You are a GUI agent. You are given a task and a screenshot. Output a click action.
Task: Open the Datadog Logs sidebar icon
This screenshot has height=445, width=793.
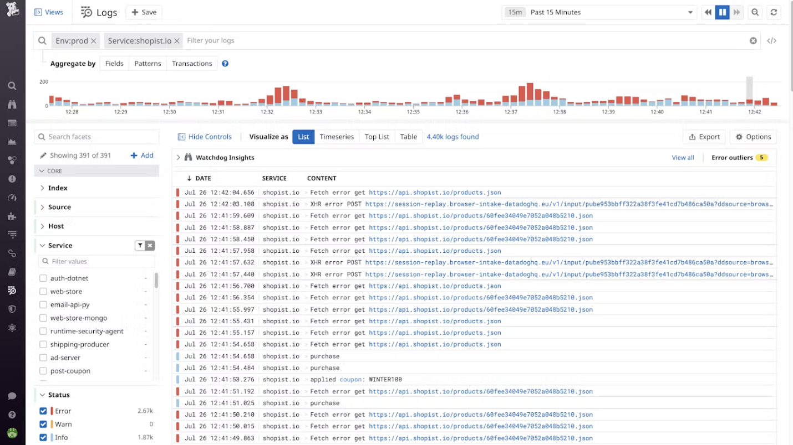pyautogui.click(x=12, y=290)
